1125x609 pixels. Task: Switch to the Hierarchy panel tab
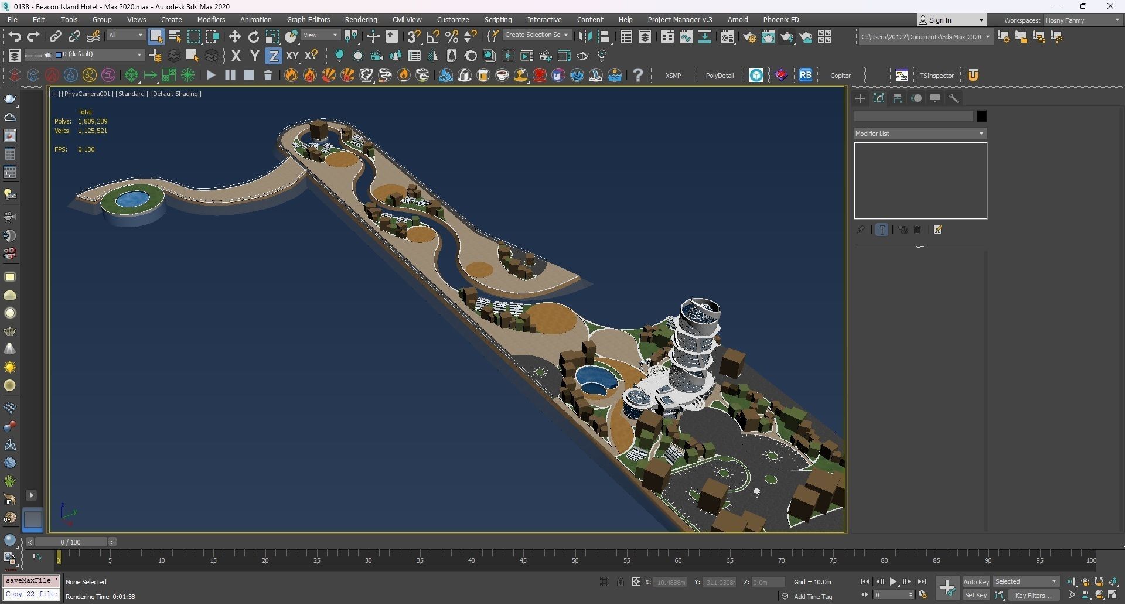(898, 98)
